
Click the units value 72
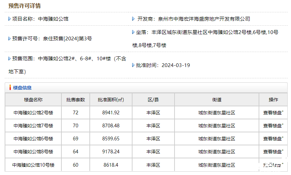click(x=75, y=113)
